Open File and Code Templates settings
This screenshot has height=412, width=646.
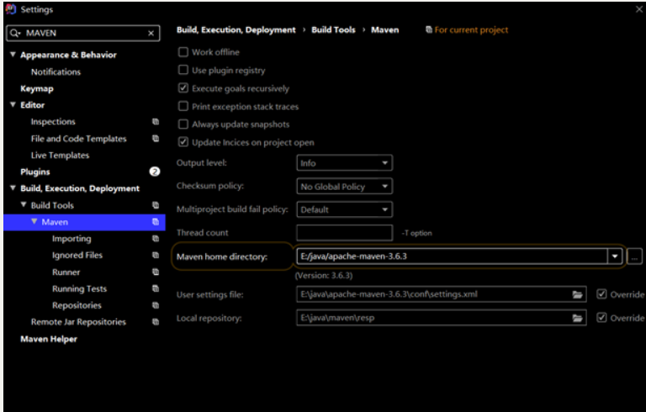coord(78,139)
